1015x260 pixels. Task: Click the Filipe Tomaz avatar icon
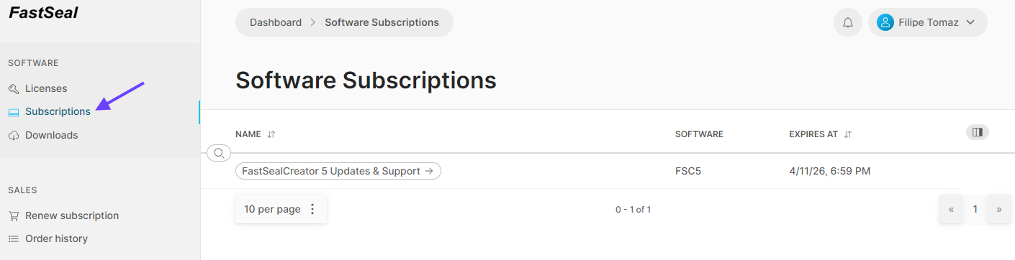pos(885,22)
